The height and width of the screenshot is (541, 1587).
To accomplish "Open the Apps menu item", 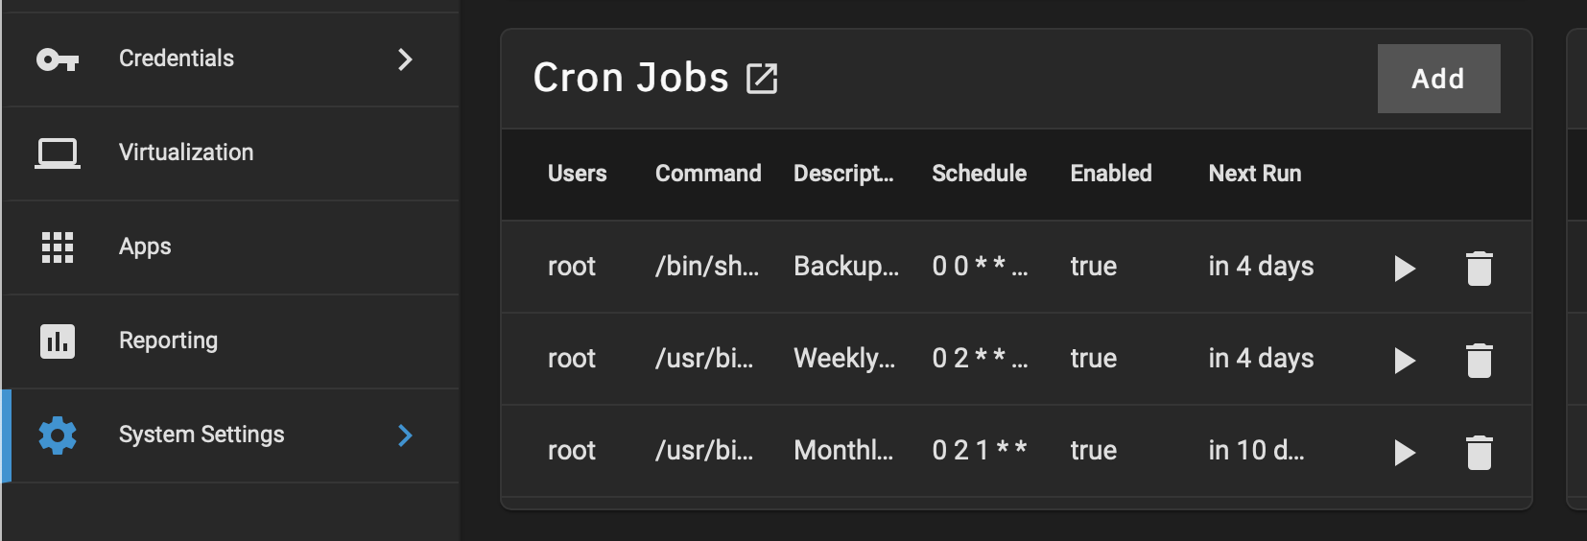I will click(230, 247).
